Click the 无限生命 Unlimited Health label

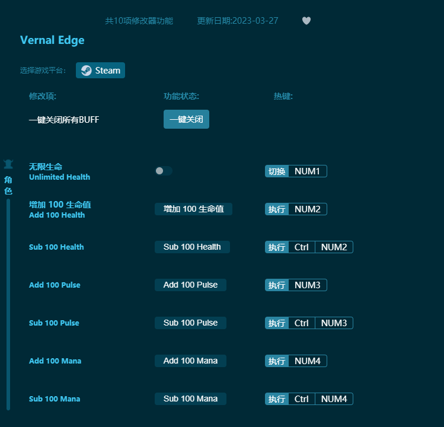coord(59,172)
